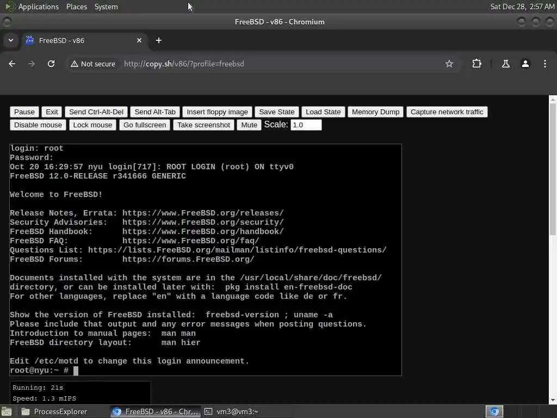Click the Applications menu logo icon
Screen dimensions: 557x418
pos(10,7)
